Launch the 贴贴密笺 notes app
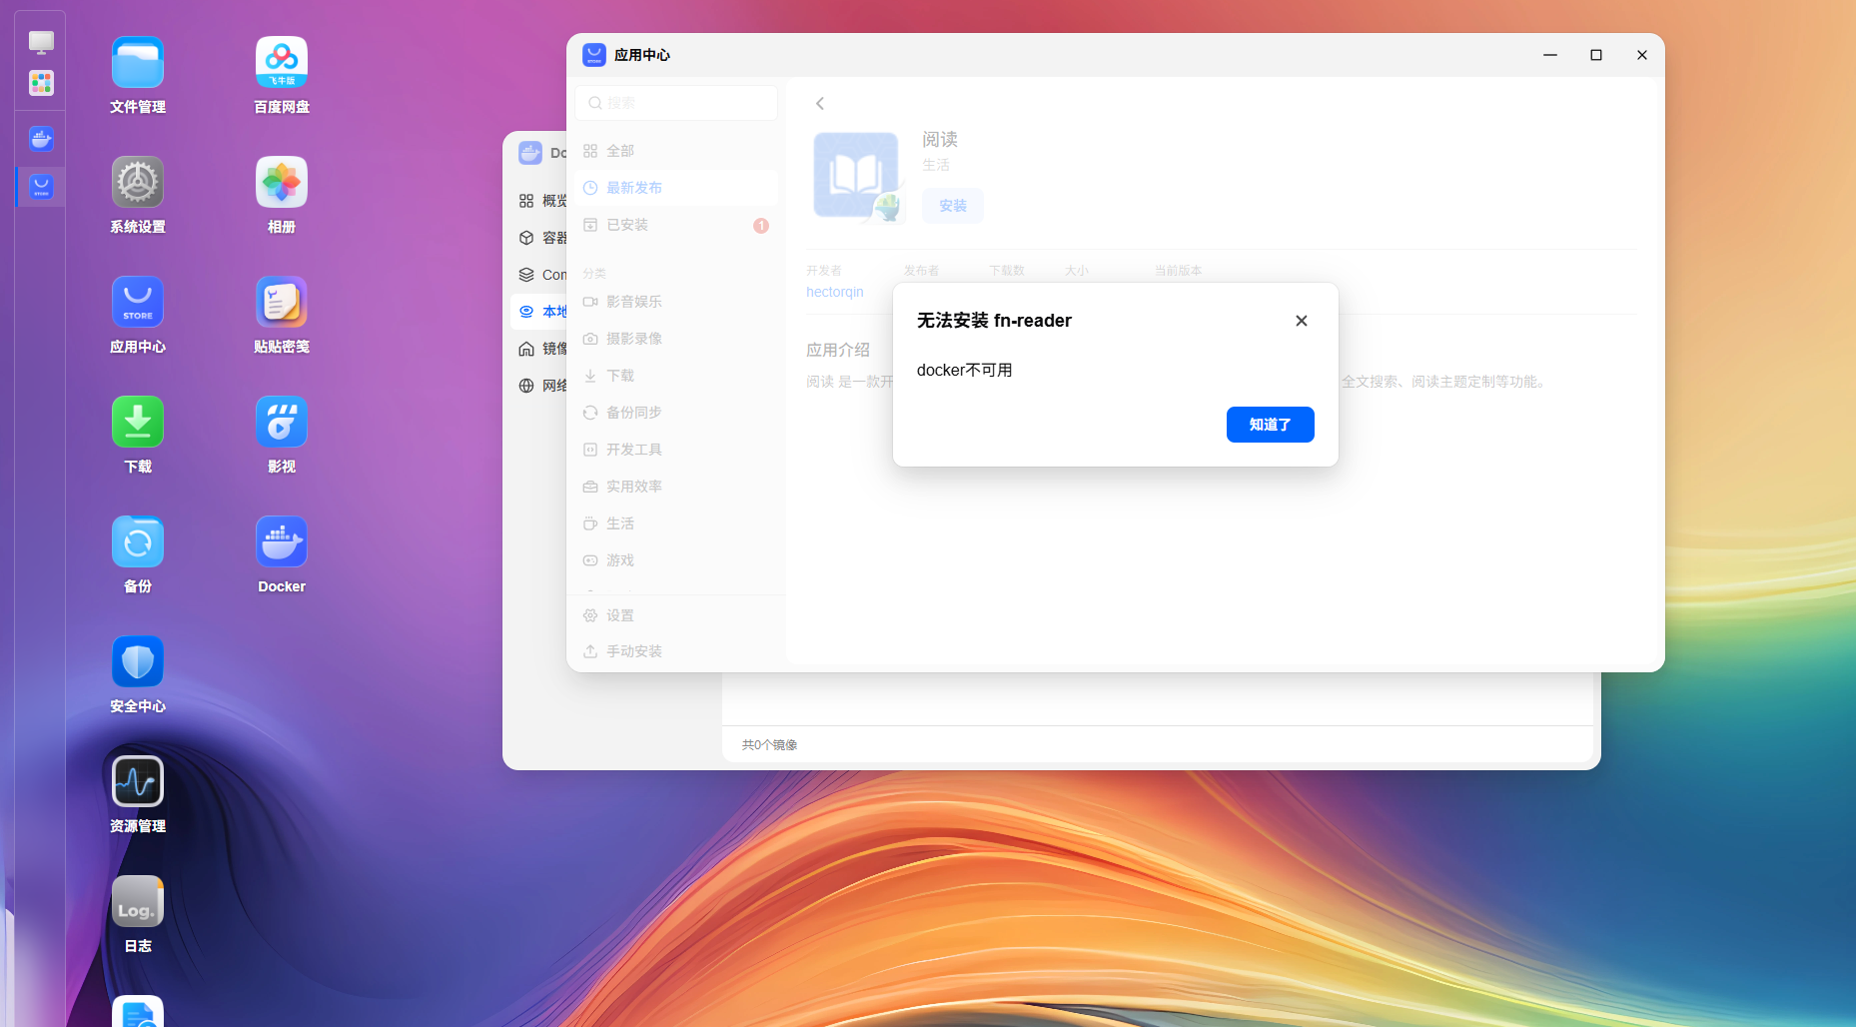This screenshot has height=1027, width=1856. point(282,302)
